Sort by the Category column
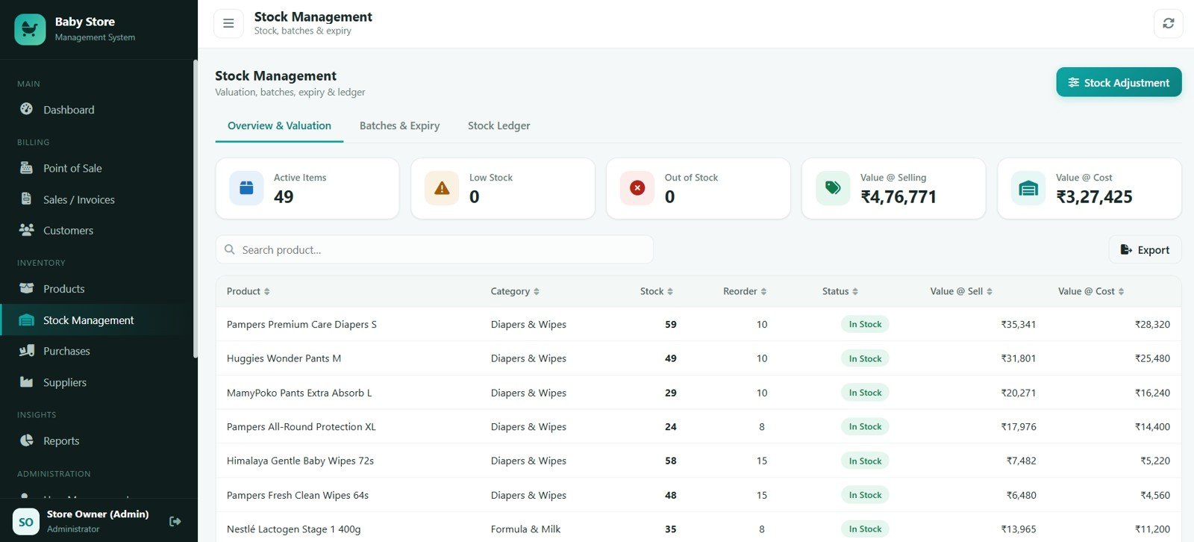 [x=515, y=291]
